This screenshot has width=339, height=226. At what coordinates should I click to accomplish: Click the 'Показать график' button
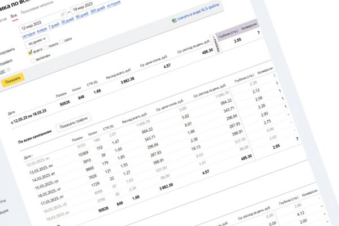click(x=73, y=122)
